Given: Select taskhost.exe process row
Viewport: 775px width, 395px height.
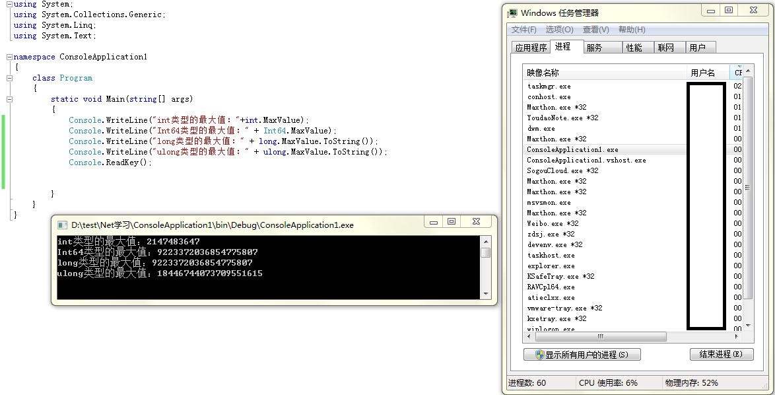Looking at the screenshot, I should [633, 255].
